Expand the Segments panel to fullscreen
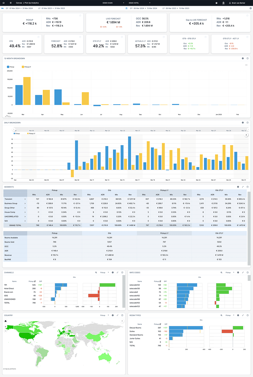This screenshot has height=377, width=253. point(243,187)
